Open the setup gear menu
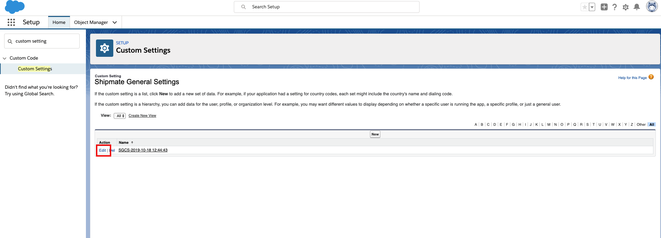 [x=626, y=7]
